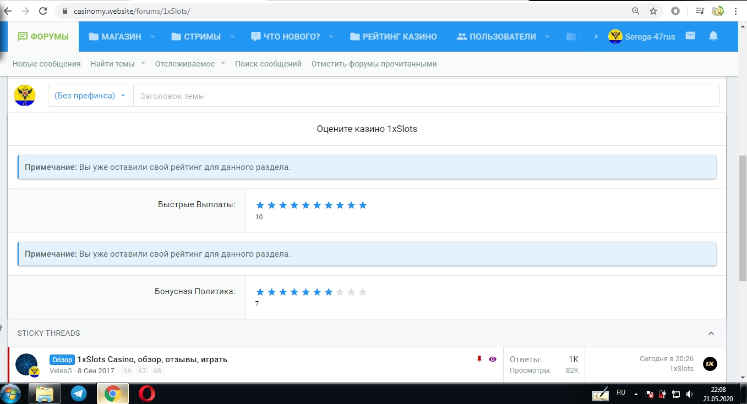747x404 pixels.
Task: Bookmark page with the star icon
Action: 653,11
